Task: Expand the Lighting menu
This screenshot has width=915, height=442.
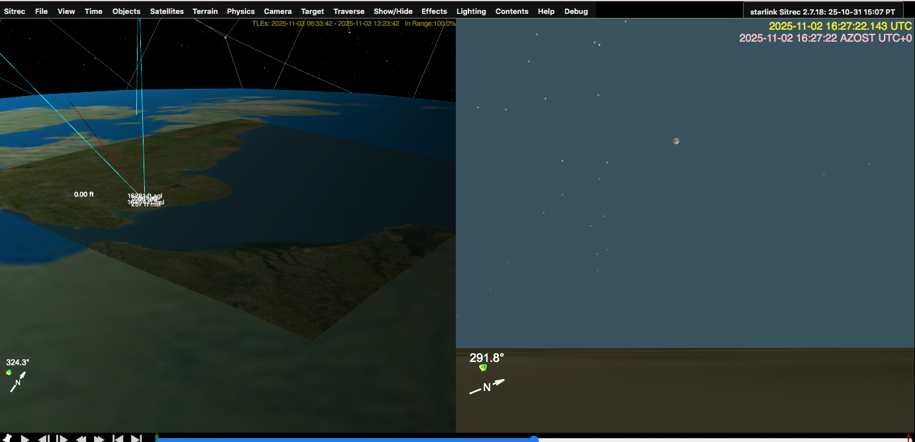Action: 471,11
